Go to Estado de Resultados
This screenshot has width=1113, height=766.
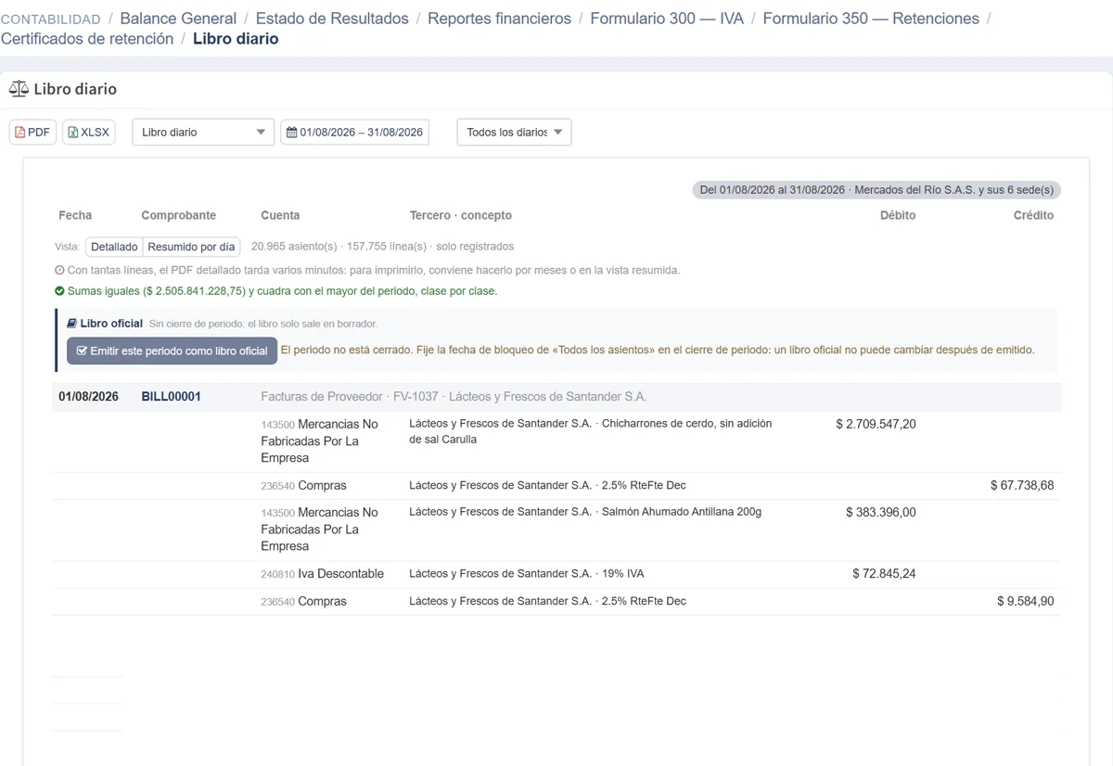coord(332,19)
